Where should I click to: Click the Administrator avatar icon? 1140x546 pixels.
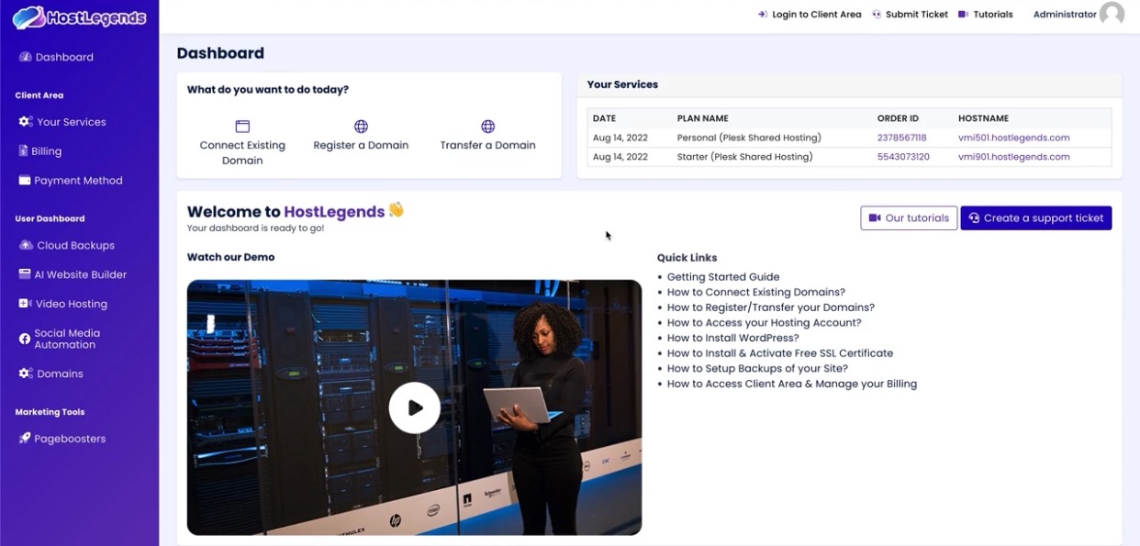1112,14
